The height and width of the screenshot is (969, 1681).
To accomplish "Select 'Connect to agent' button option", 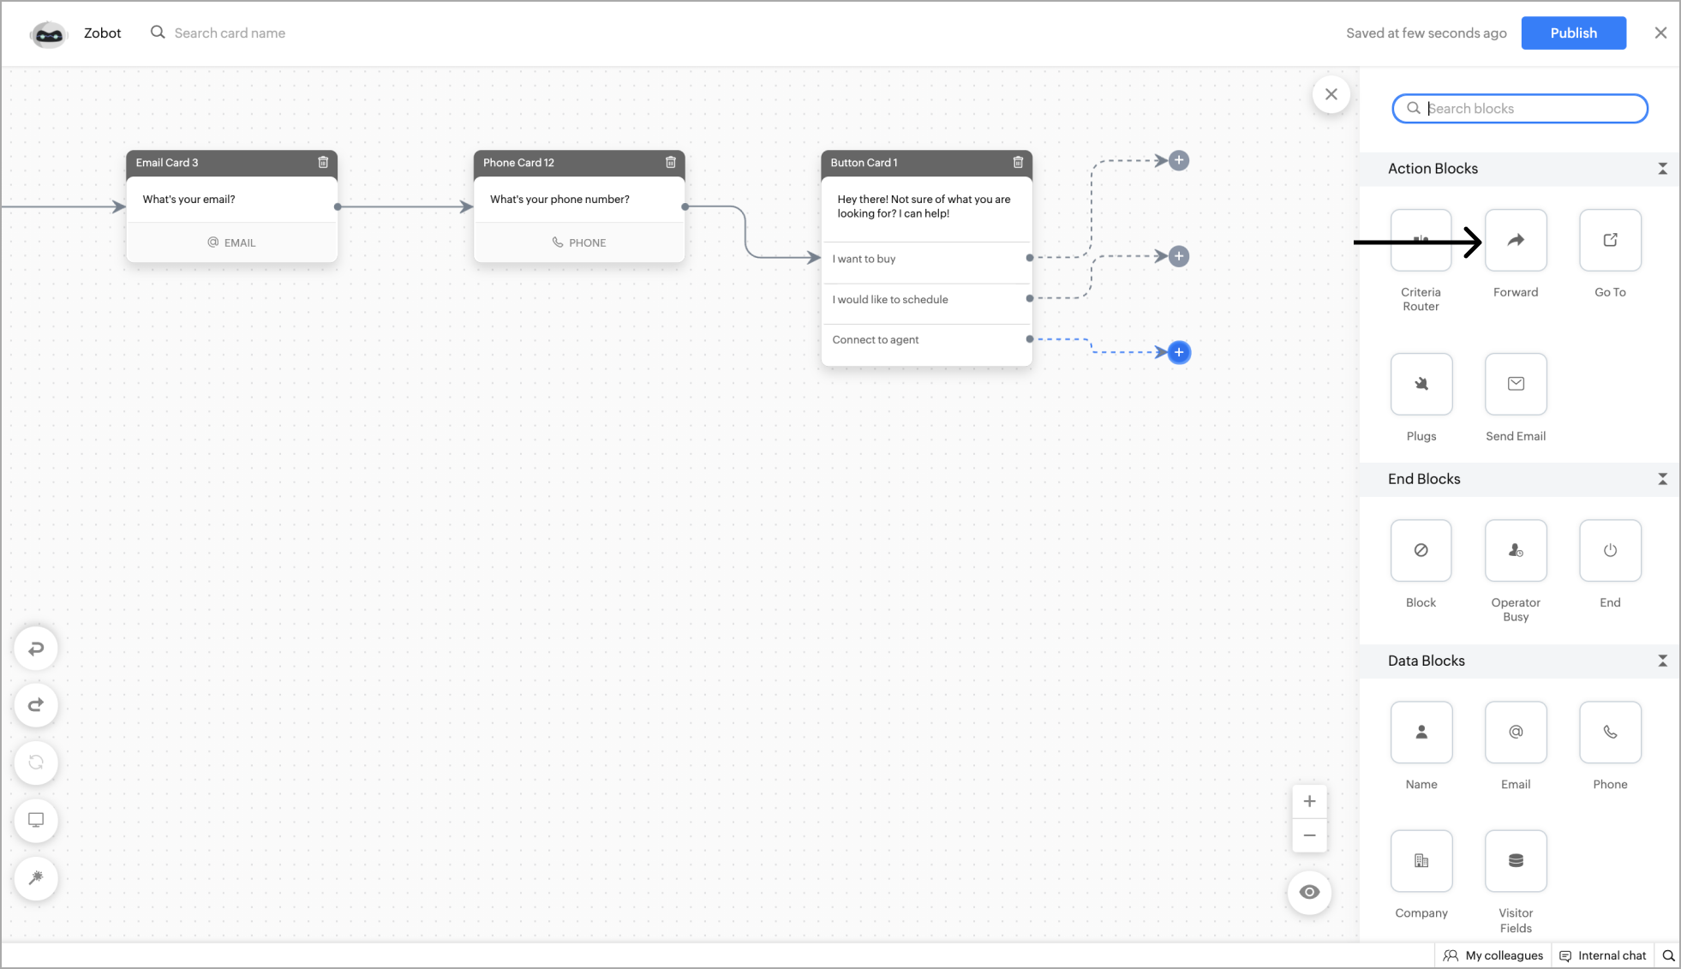I will [926, 340].
